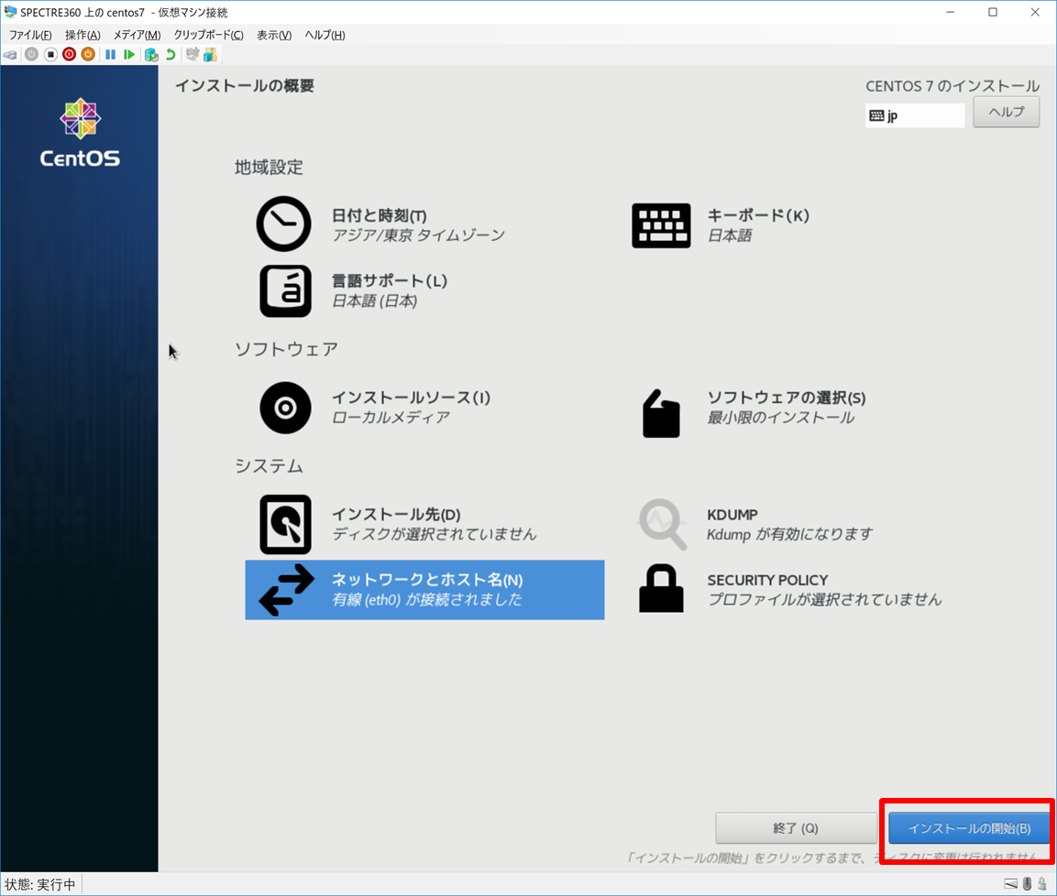Click the ヘルプ button in the installer
Viewport: 1057px width, 896px height.
coord(1007,112)
